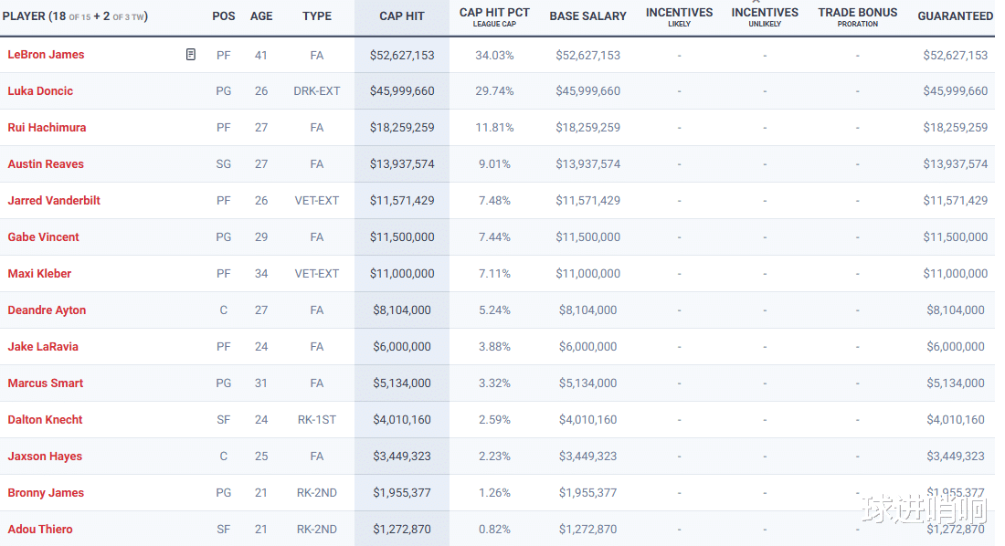Click the contract notes icon beside LeBron James
The image size is (1005, 546).
pos(191,55)
